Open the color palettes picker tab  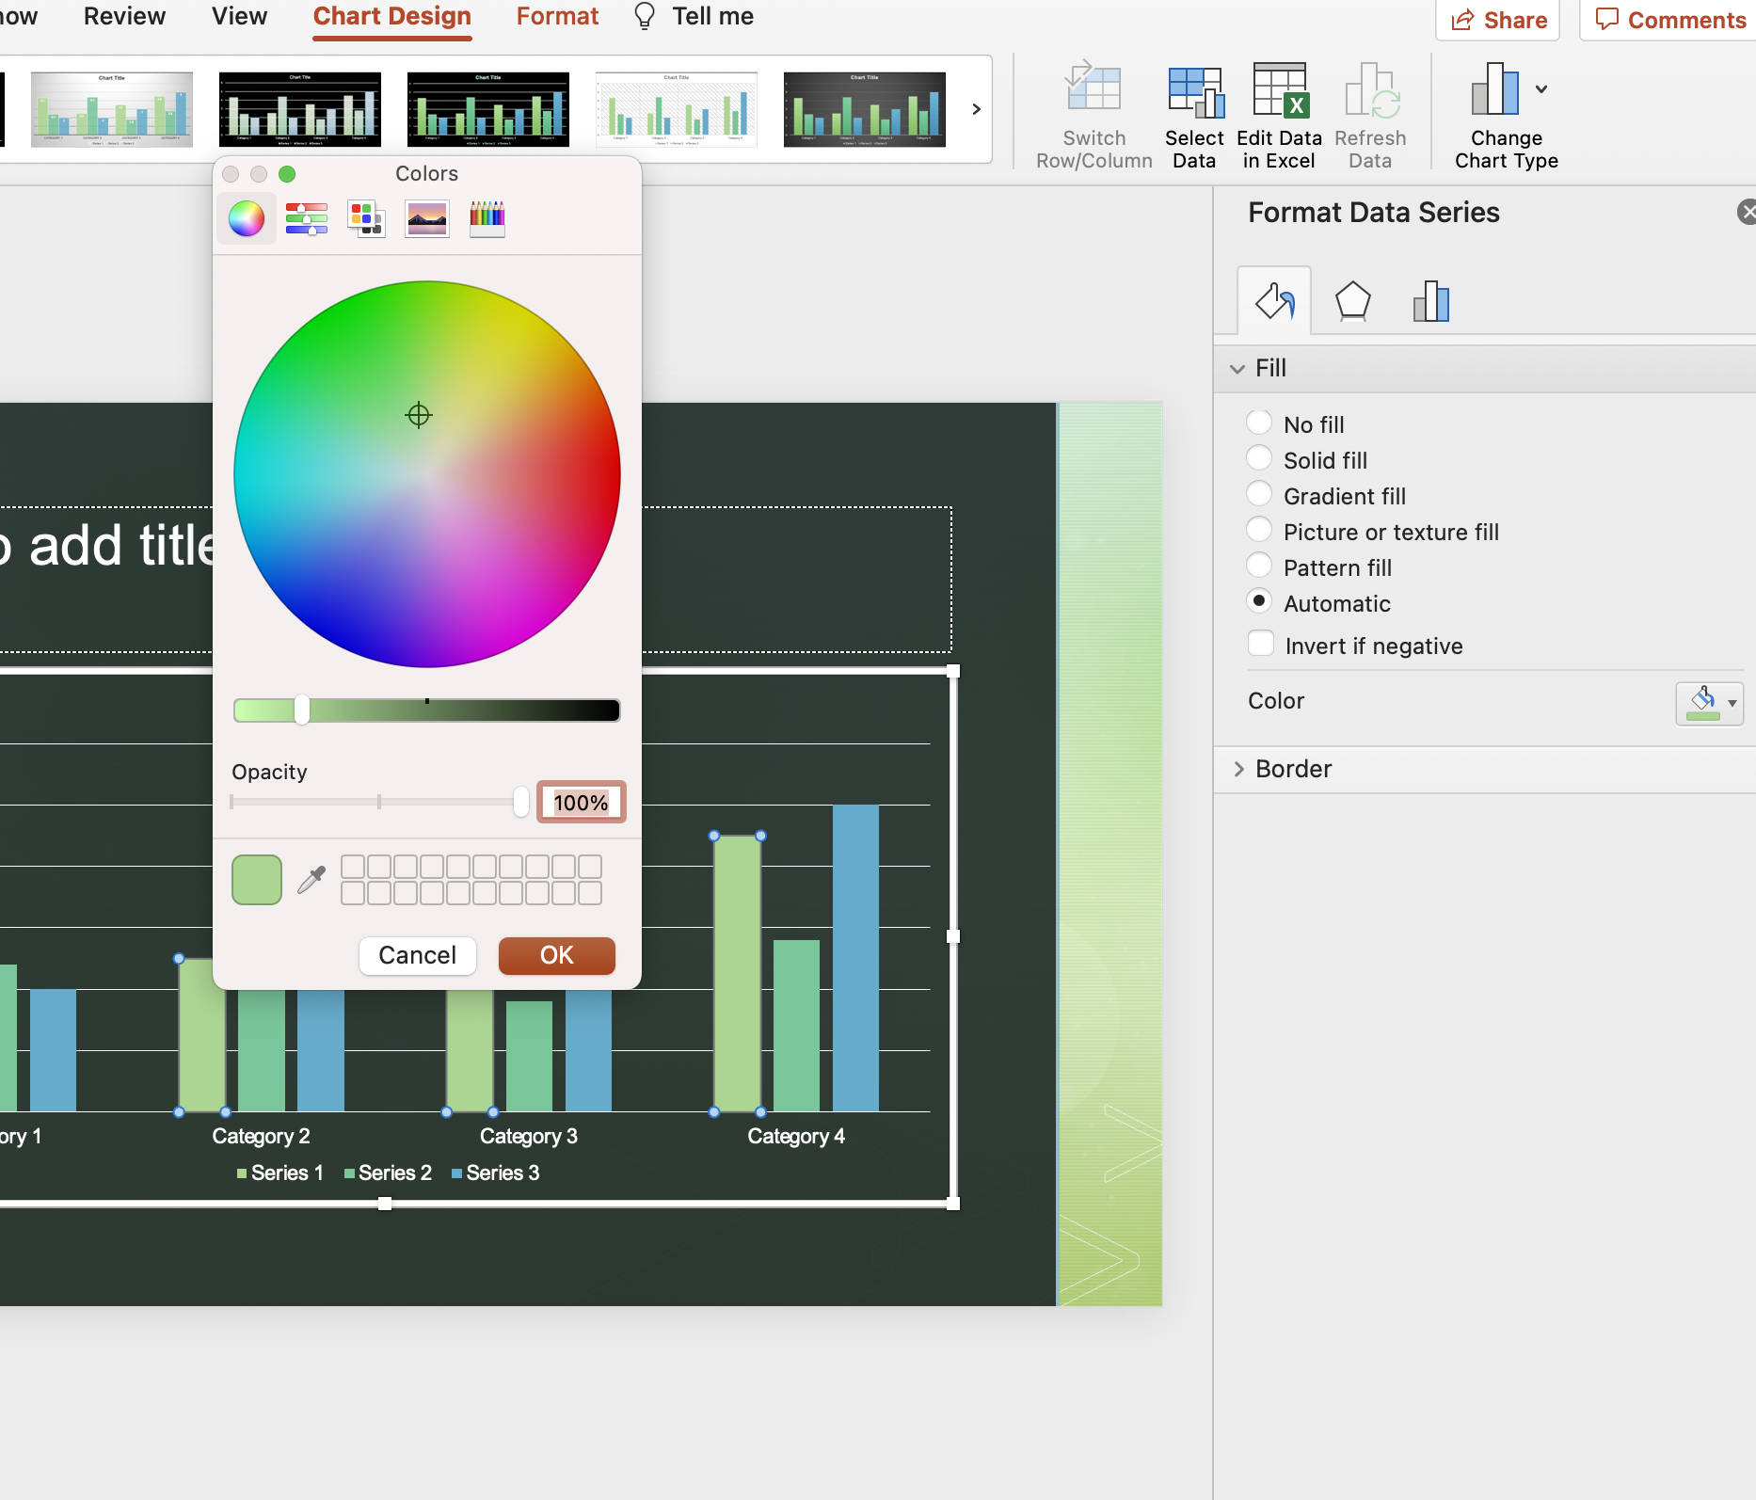click(366, 219)
